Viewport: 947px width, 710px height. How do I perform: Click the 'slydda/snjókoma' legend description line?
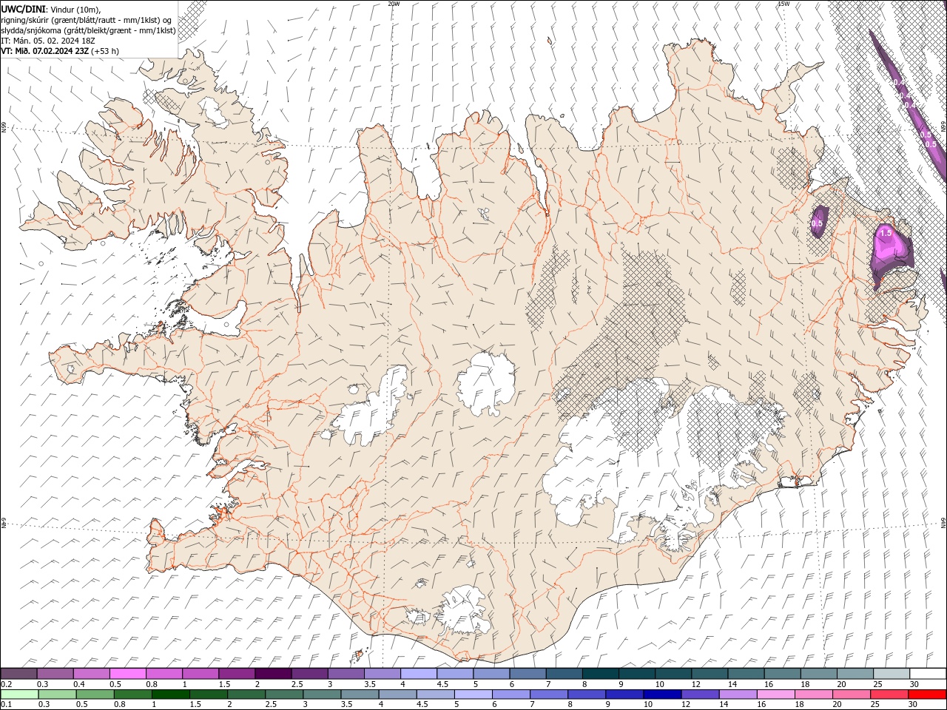[x=89, y=30]
